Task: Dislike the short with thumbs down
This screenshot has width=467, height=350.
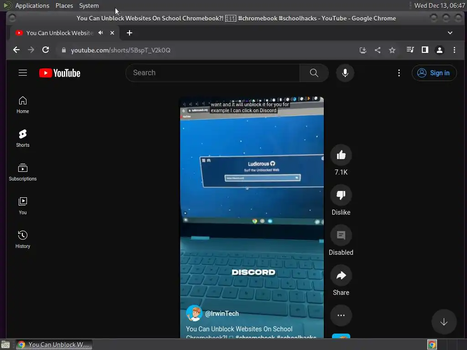Action: pos(341,195)
